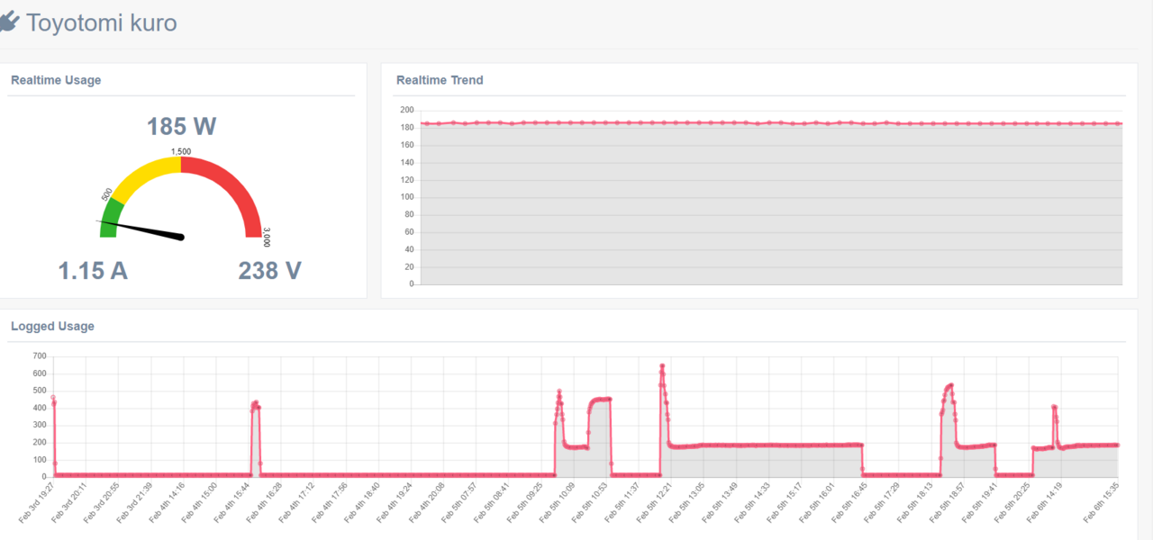Viewport: 1153px width, 540px height.
Task: Click the Feb 5th 12:21 axis label
Action: point(653,502)
